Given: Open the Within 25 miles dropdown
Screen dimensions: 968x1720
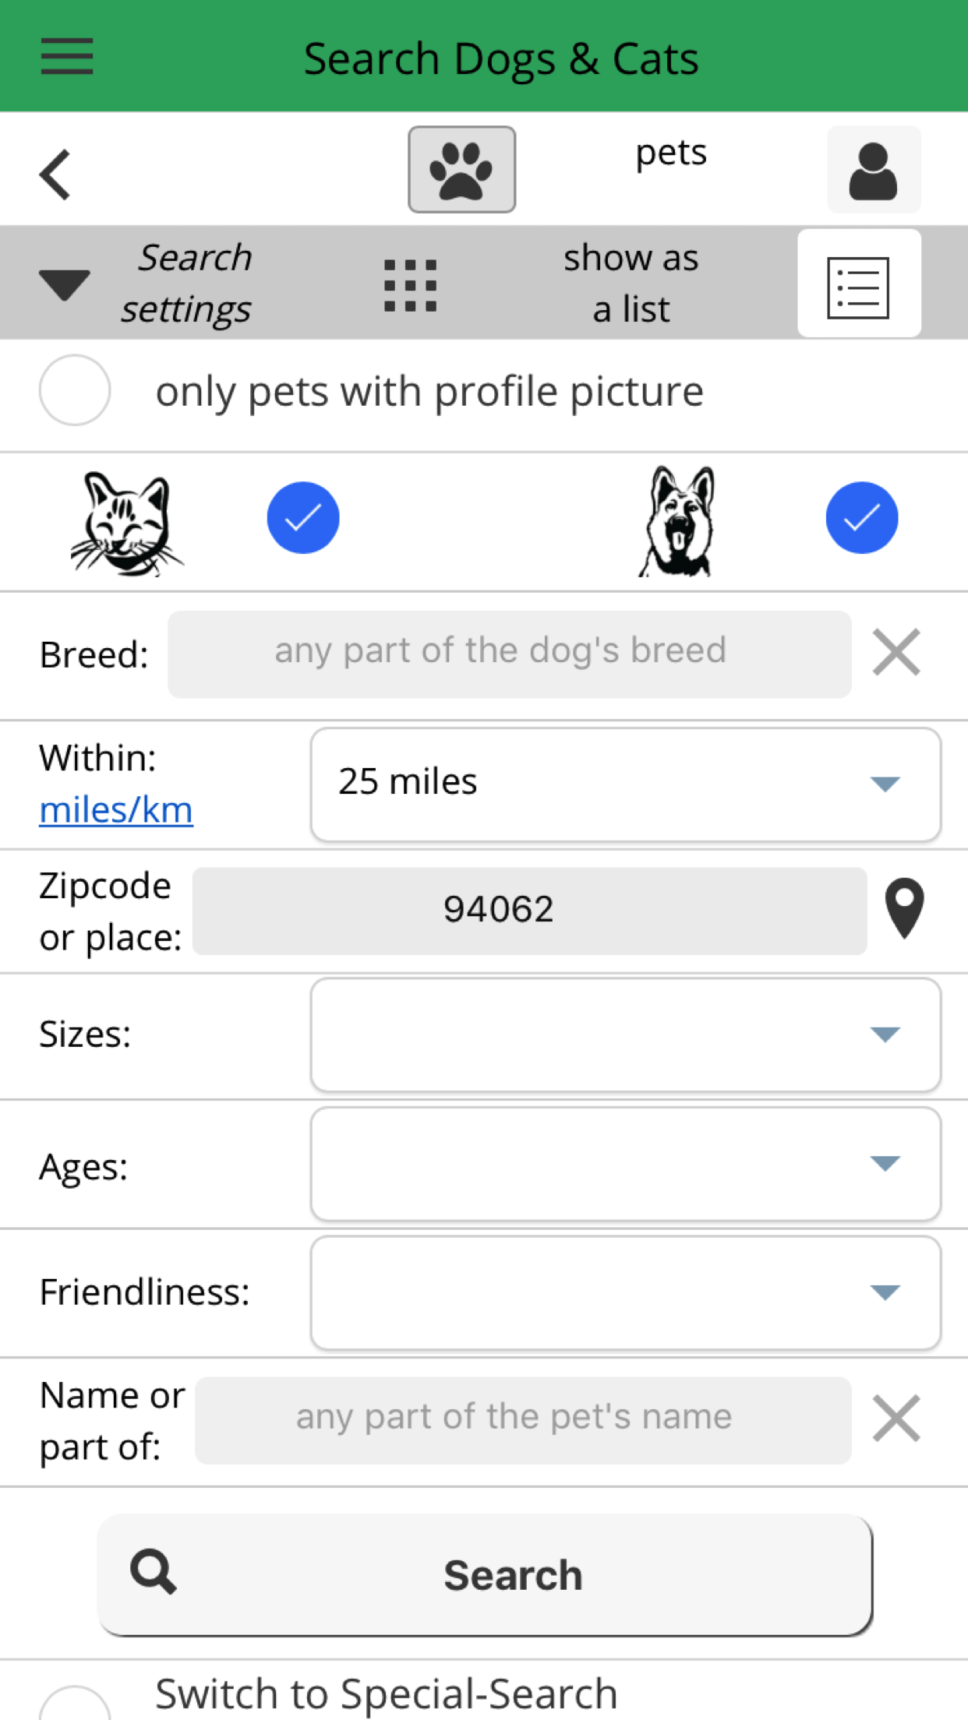Looking at the screenshot, I should click(x=625, y=784).
